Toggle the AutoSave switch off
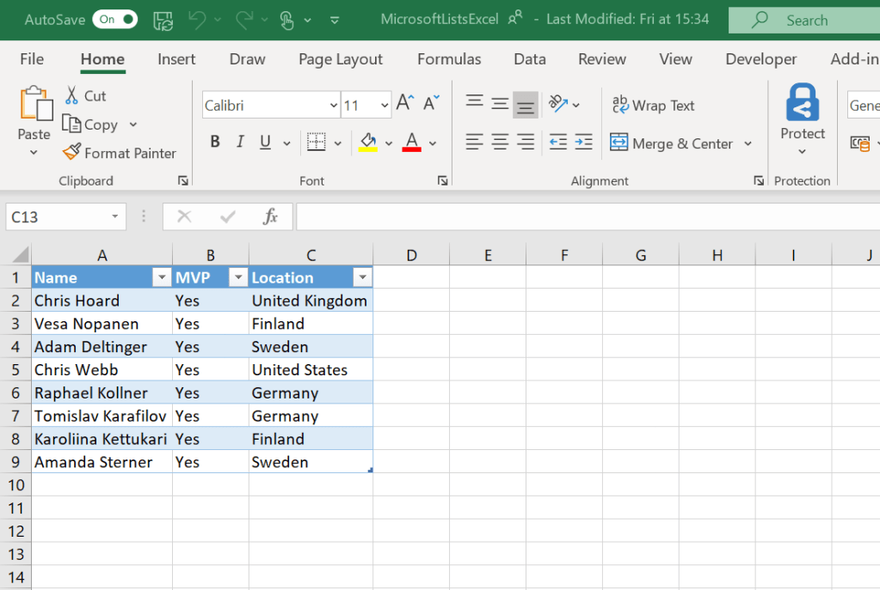The width and height of the screenshot is (880, 590). point(115,19)
